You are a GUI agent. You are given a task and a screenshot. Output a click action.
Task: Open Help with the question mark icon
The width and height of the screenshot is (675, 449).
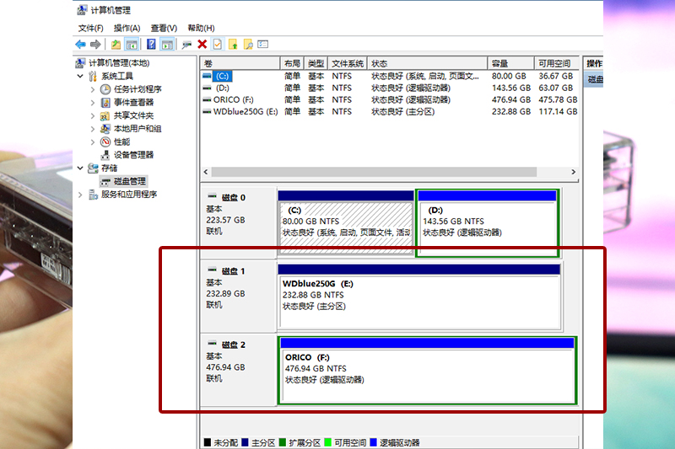[x=151, y=45]
